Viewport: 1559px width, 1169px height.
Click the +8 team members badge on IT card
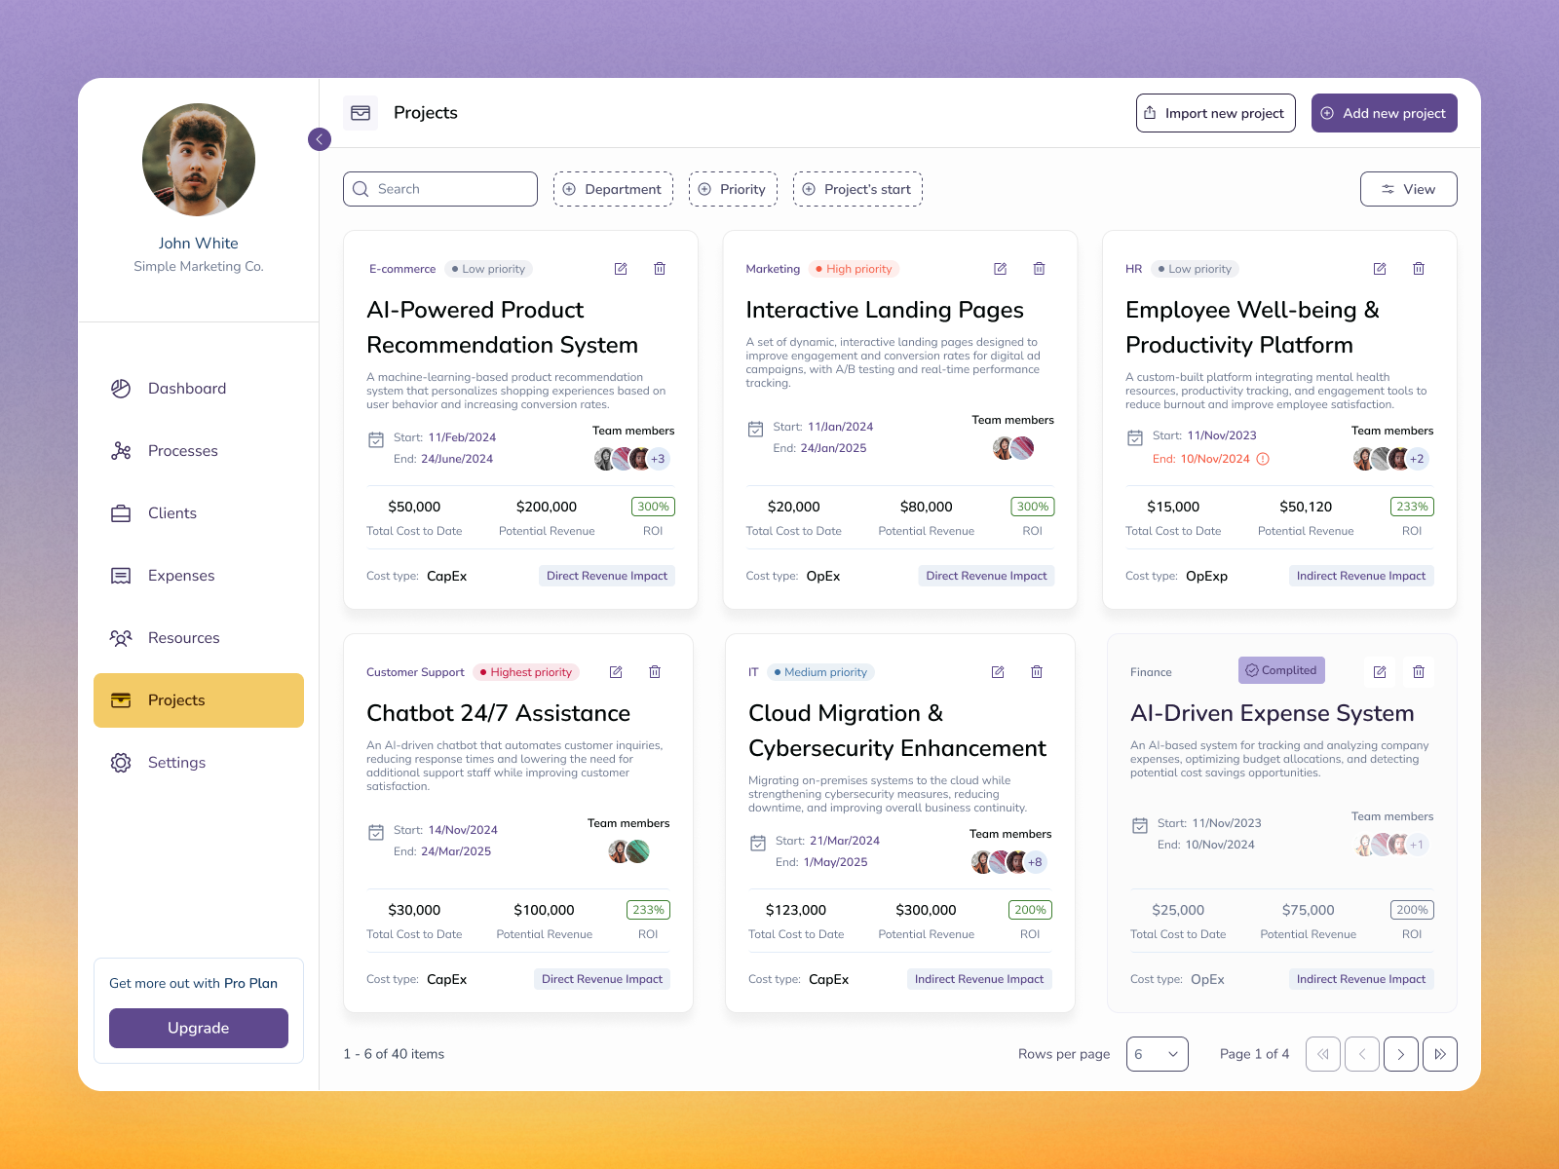pyautogui.click(x=1035, y=862)
